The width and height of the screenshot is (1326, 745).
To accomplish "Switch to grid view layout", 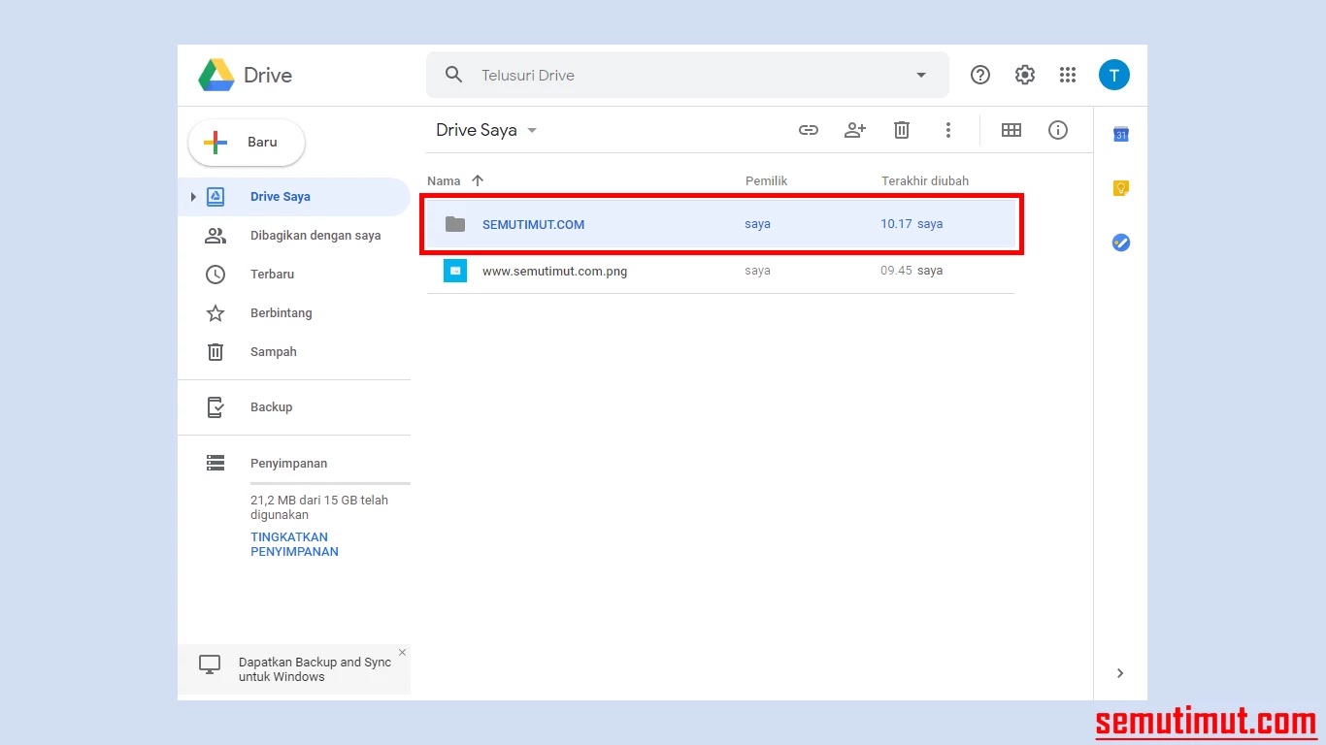I will (x=1011, y=130).
